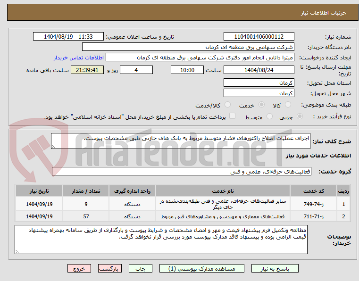The image size is (359, 281).
Task: Click the تعداد / مقدار column header
Action: click(86, 191)
